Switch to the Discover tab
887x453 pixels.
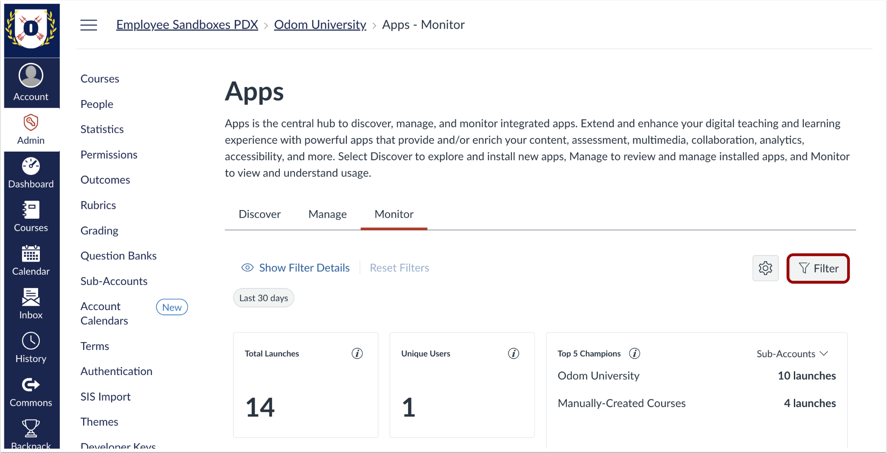coord(259,214)
